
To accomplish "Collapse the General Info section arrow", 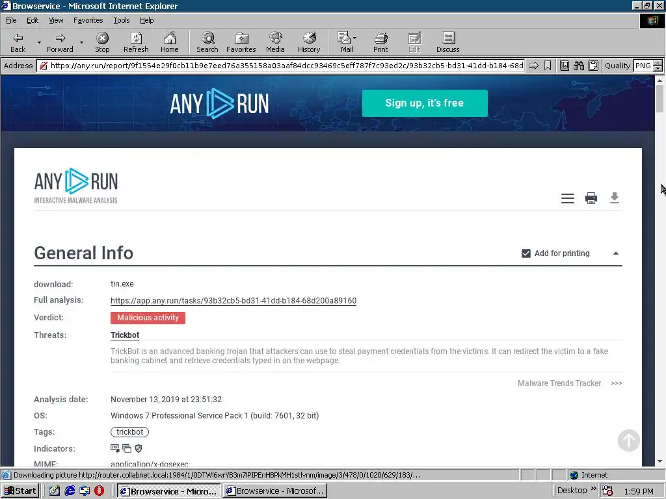I will coord(615,253).
